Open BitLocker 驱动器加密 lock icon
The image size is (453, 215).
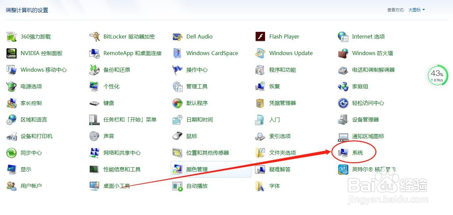[x=95, y=36]
